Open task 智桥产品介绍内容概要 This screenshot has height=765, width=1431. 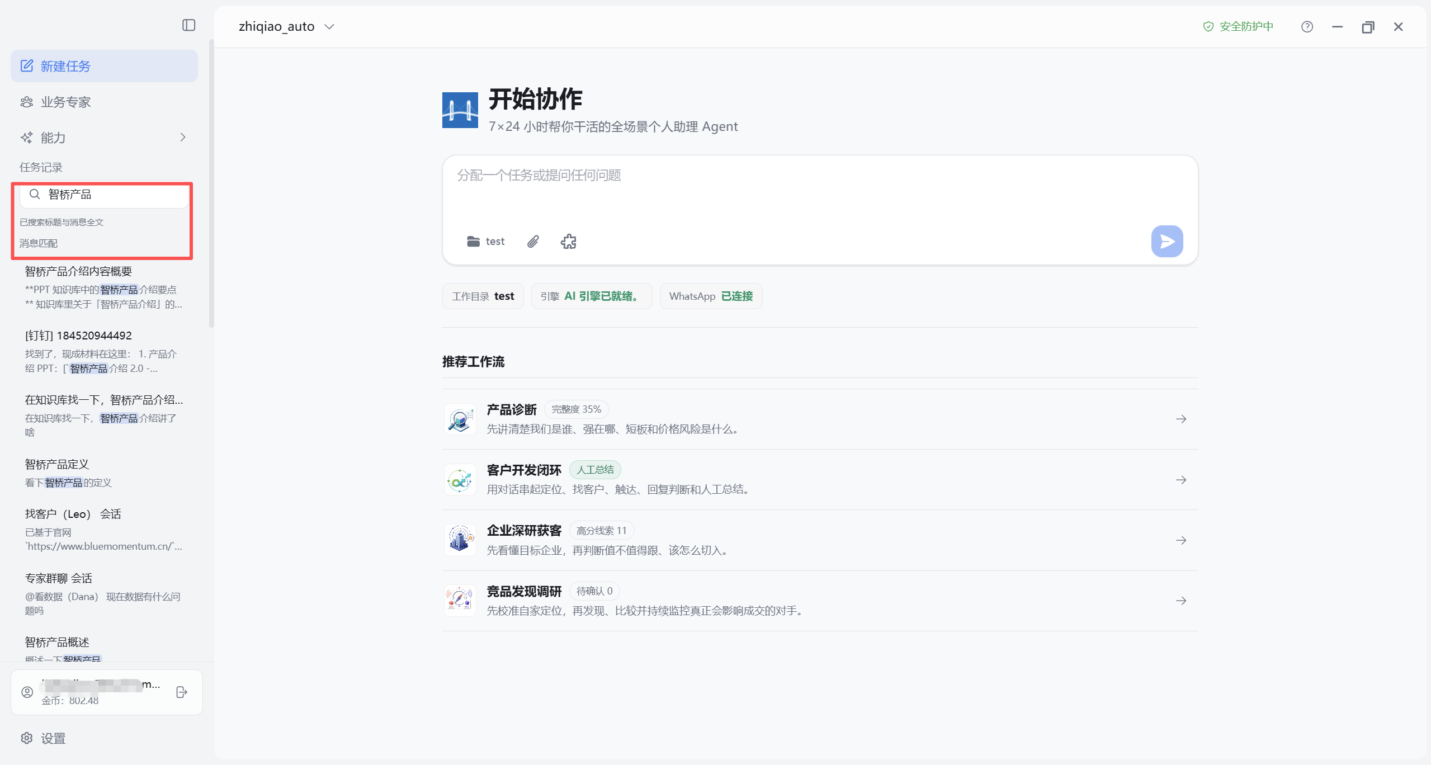(104, 287)
